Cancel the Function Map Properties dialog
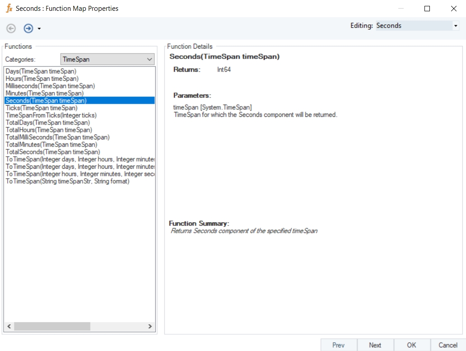466x351 pixels. tap(448, 345)
